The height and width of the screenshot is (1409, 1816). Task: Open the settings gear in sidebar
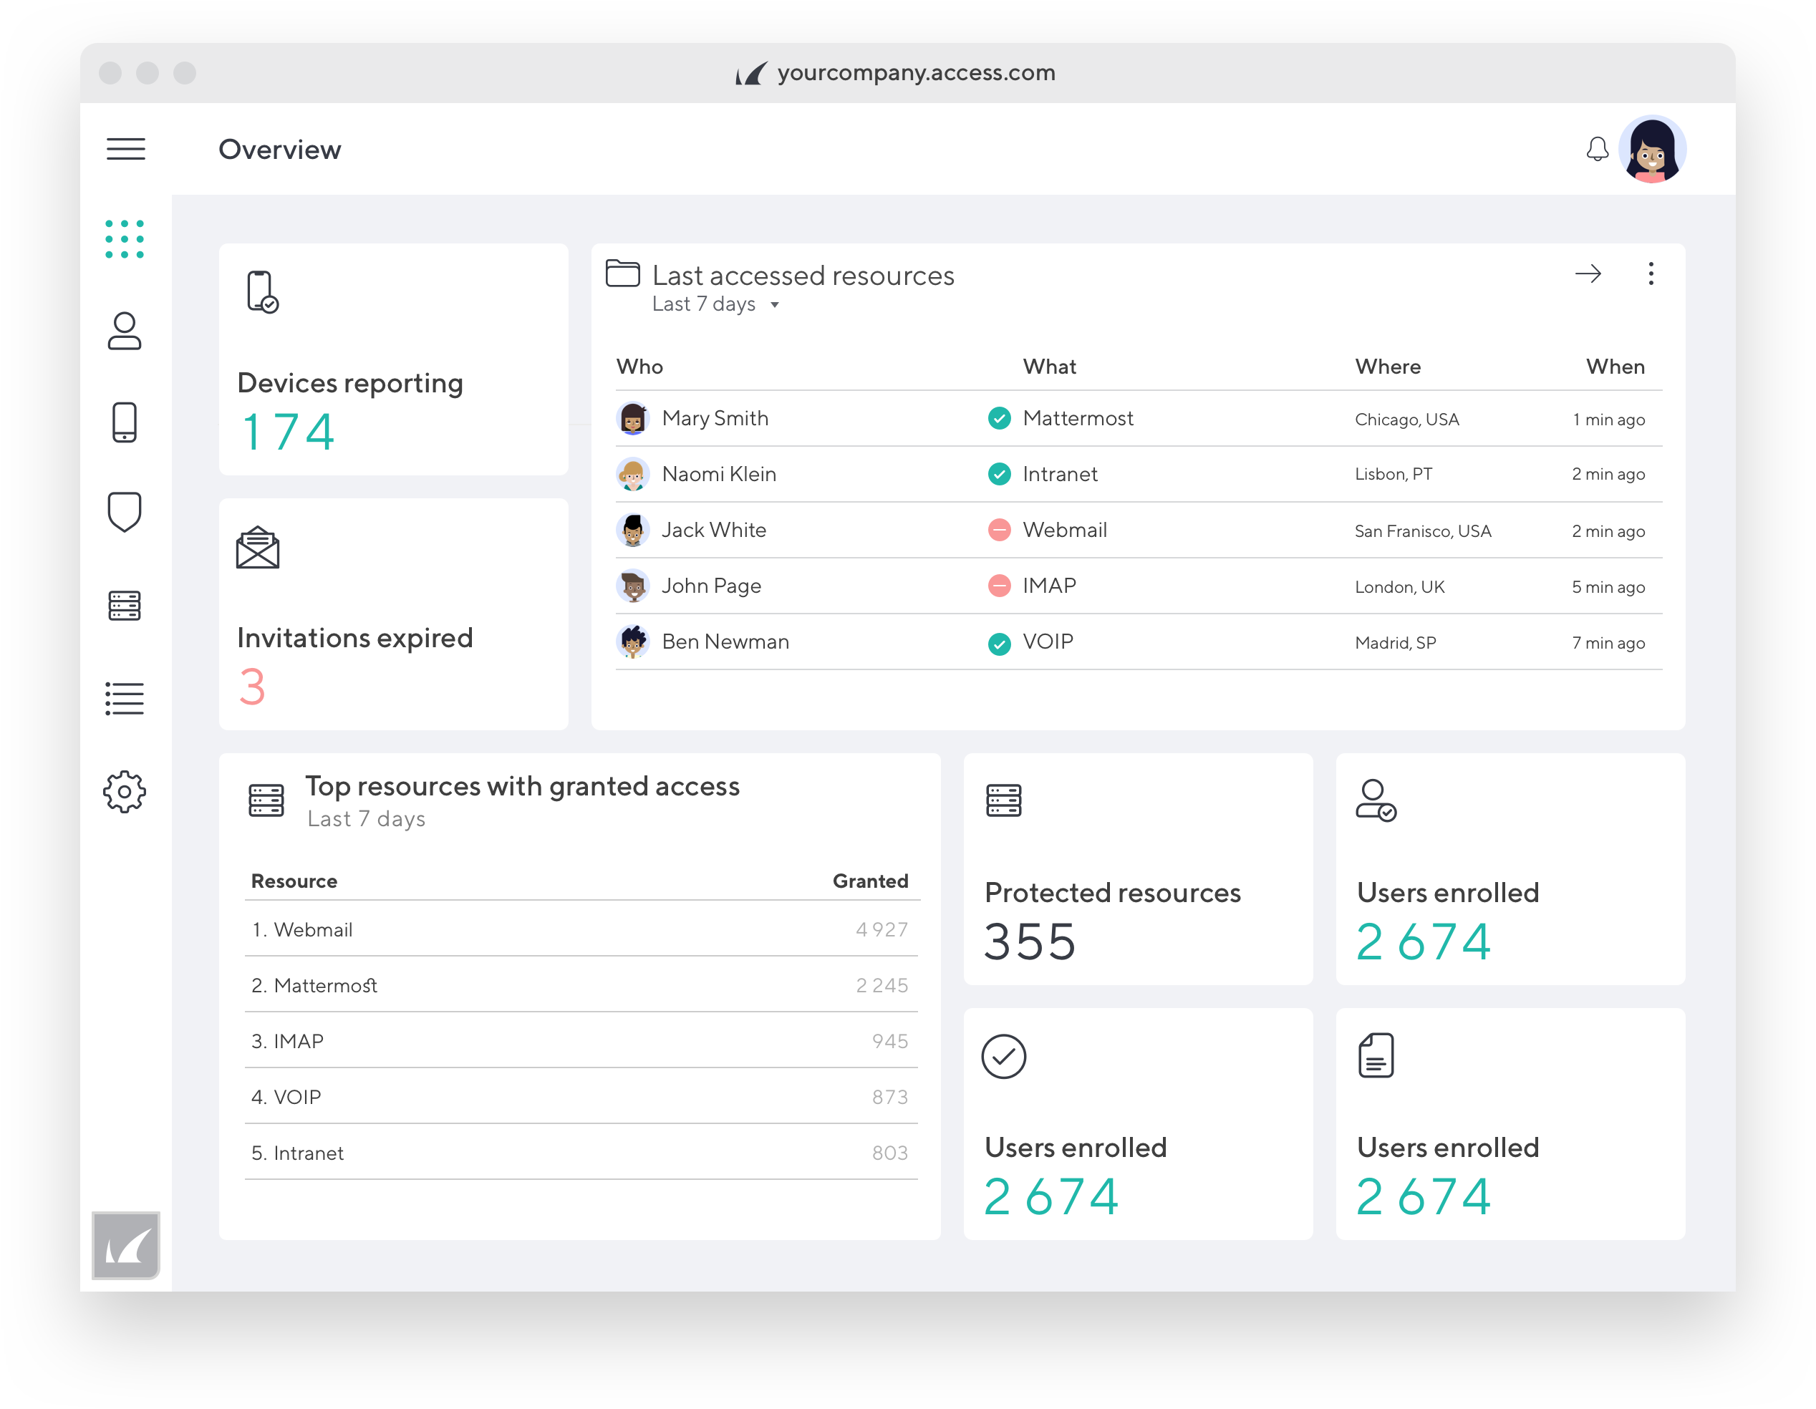pyautogui.click(x=125, y=791)
